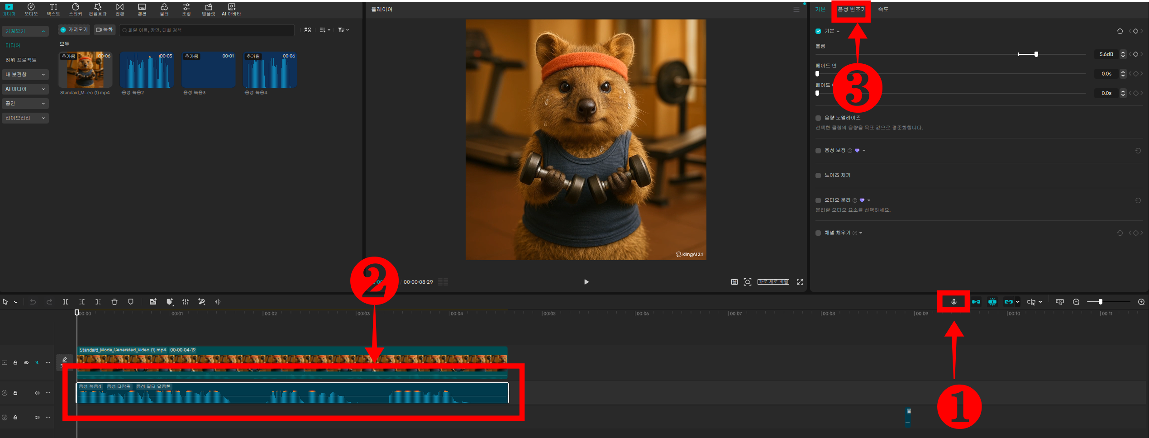Click the undo arrow in timeline toolbar

click(x=33, y=302)
